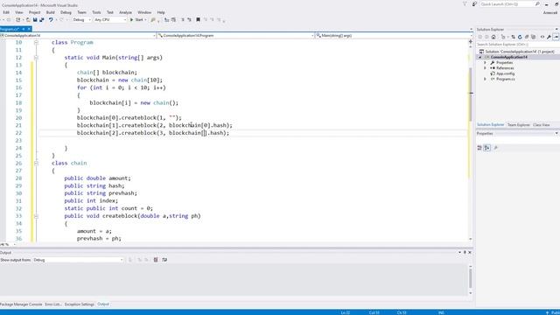The image size is (560, 315).
Task: Click the uncomment lines toolbar icon
Action: click(189, 20)
